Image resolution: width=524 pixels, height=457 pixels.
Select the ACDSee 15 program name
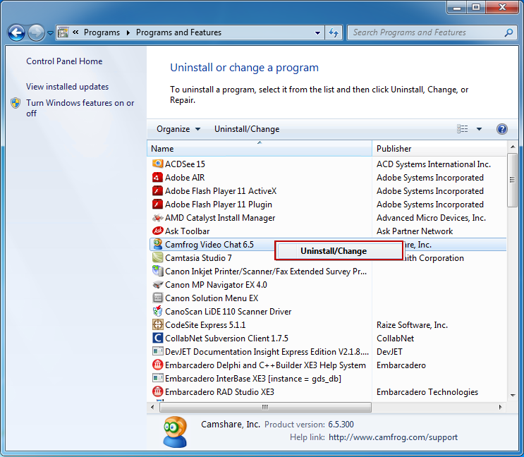(x=185, y=164)
